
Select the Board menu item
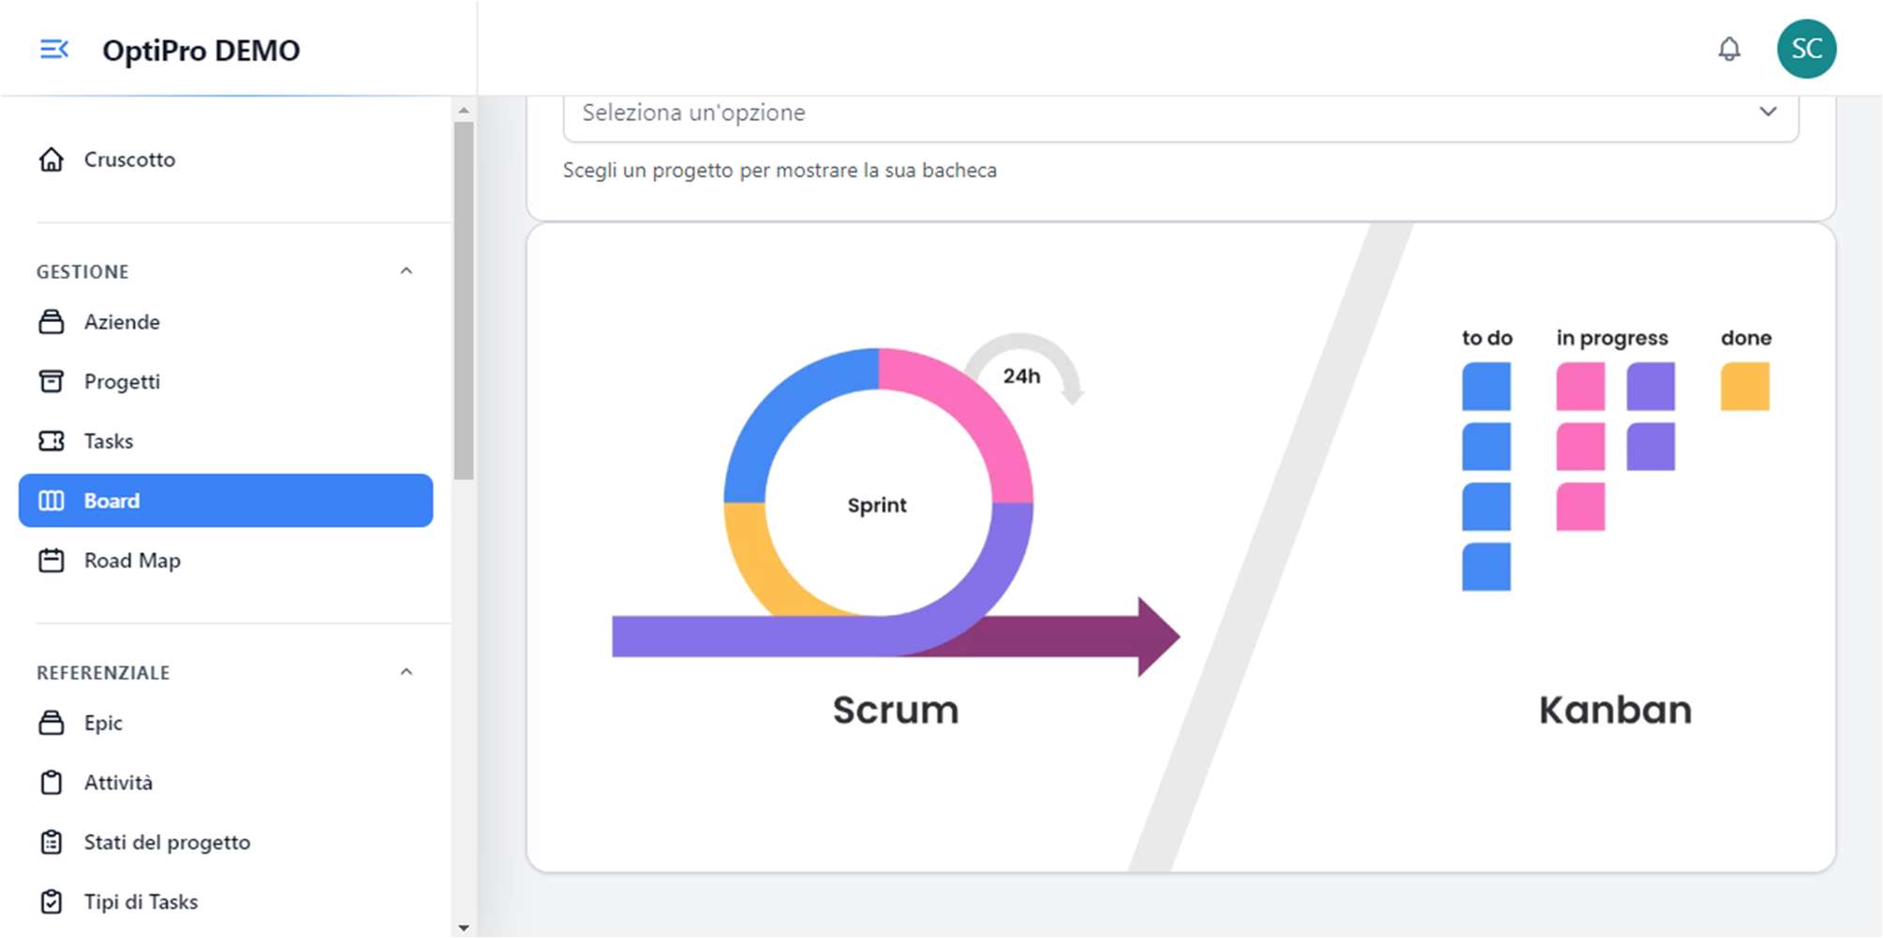click(226, 501)
